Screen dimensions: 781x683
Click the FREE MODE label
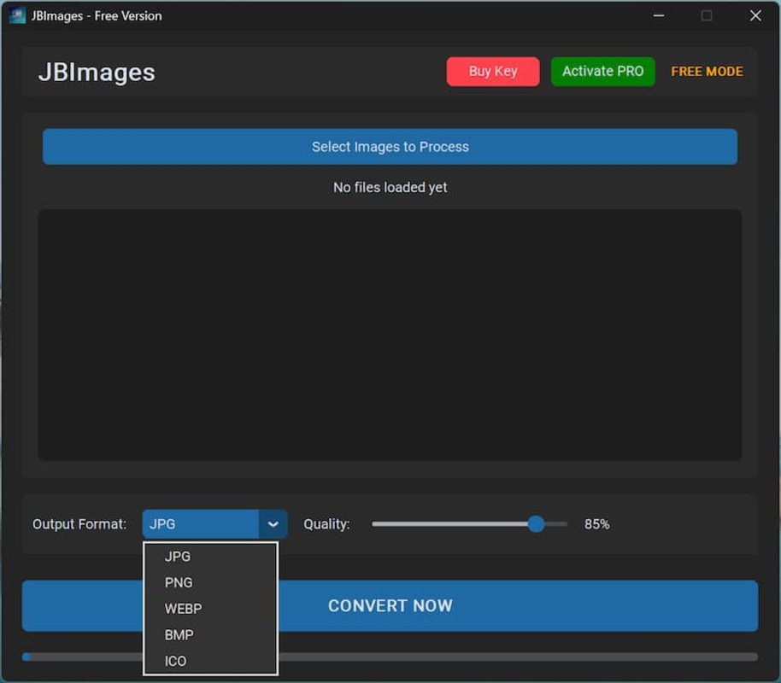707,72
